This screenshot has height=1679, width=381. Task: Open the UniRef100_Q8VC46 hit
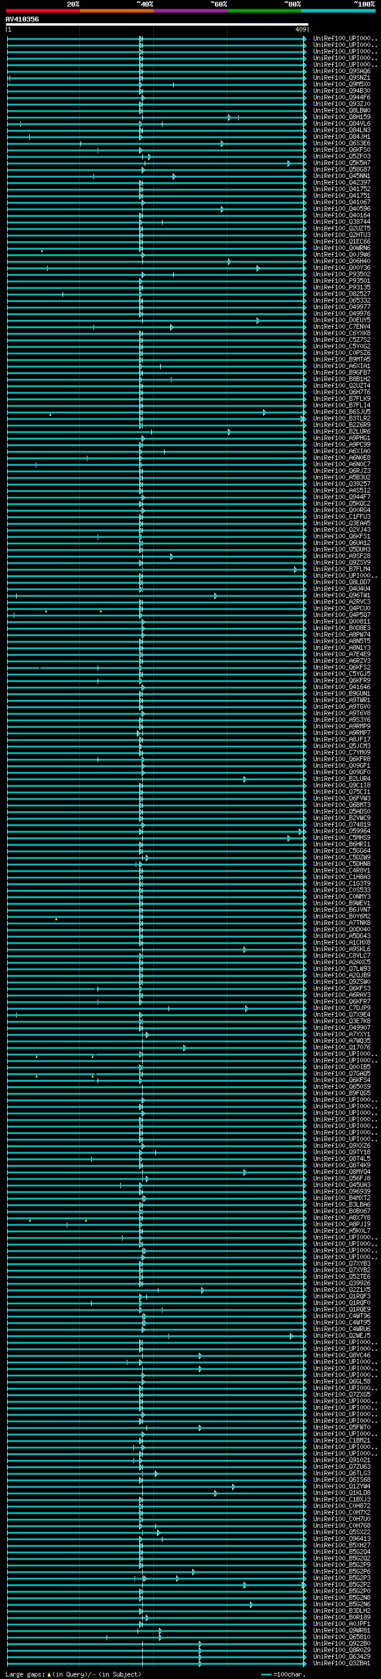[x=342, y=1355]
